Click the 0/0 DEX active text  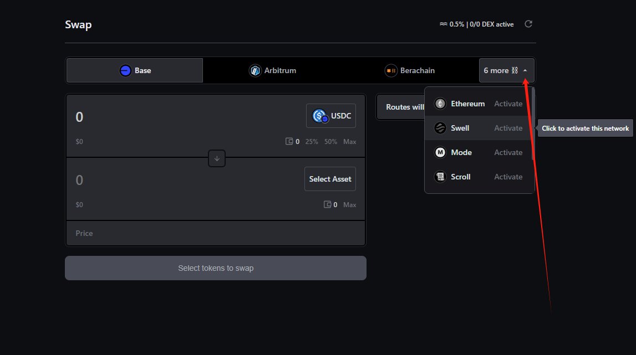(492, 24)
